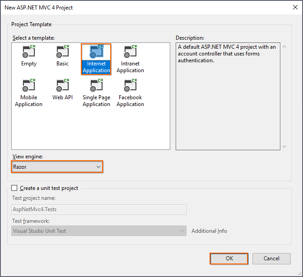Open the Additional Info link

click(209, 231)
